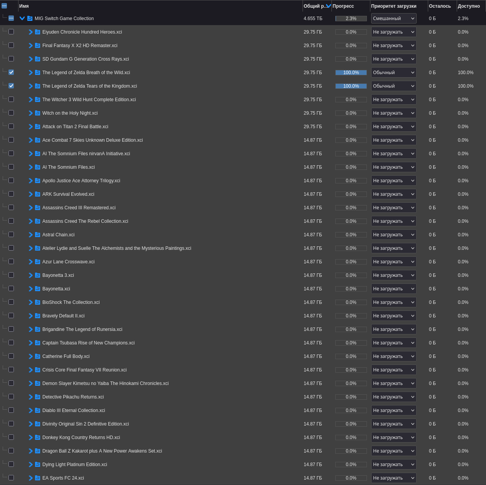Uncheck The Legend of Zelda Tears of the Kingdom.xci
This screenshot has height=485, width=486.
coord(11,86)
